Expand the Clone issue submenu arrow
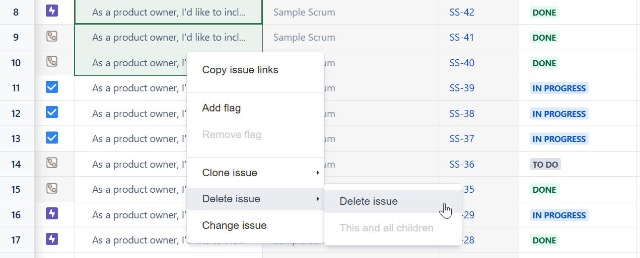Screen dimensions: 640x258 tap(317, 173)
